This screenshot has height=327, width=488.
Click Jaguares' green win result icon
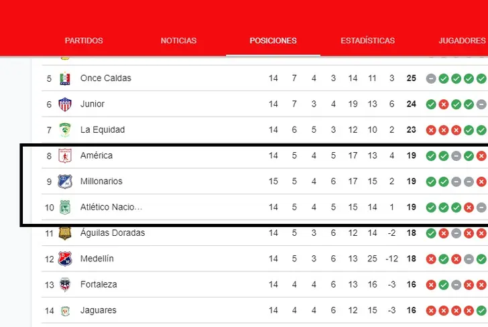(481, 310)
